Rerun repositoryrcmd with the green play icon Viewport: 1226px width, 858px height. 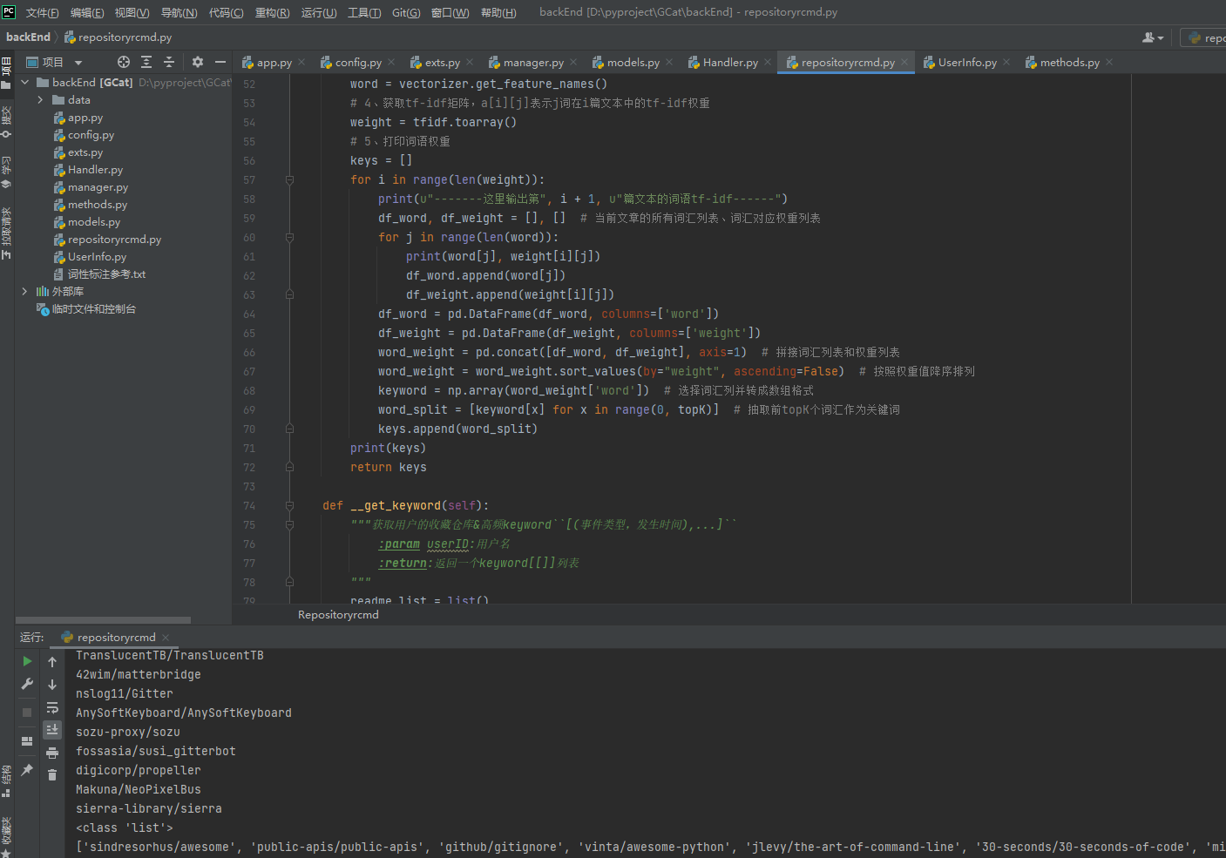tap(27, 661)
